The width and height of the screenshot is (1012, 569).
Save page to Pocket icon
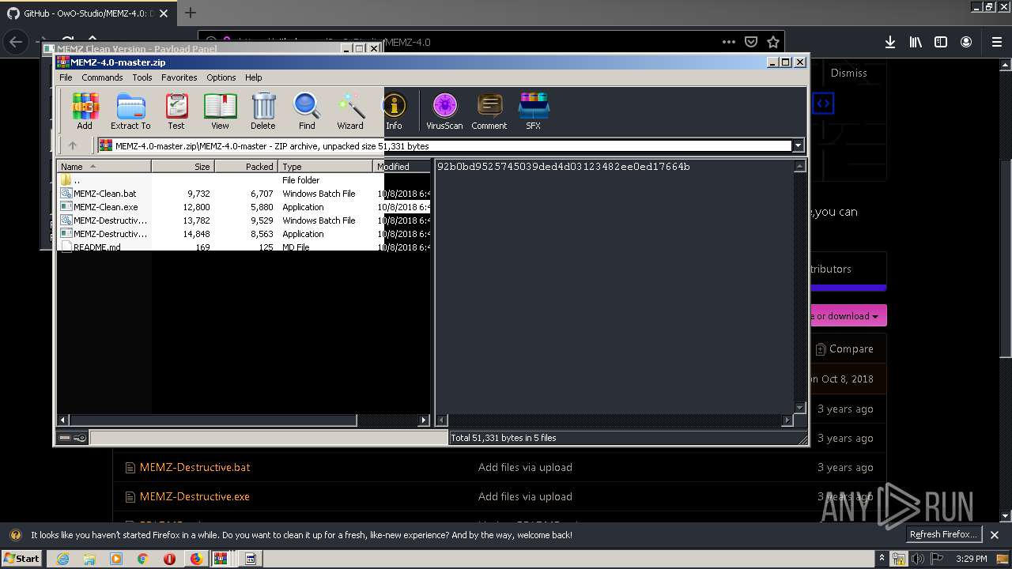pyautogui.click(x=751, y=42)
